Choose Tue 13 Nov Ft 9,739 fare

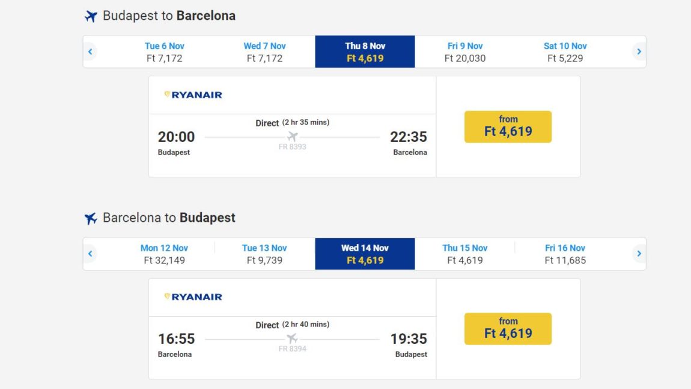point(264,254)
